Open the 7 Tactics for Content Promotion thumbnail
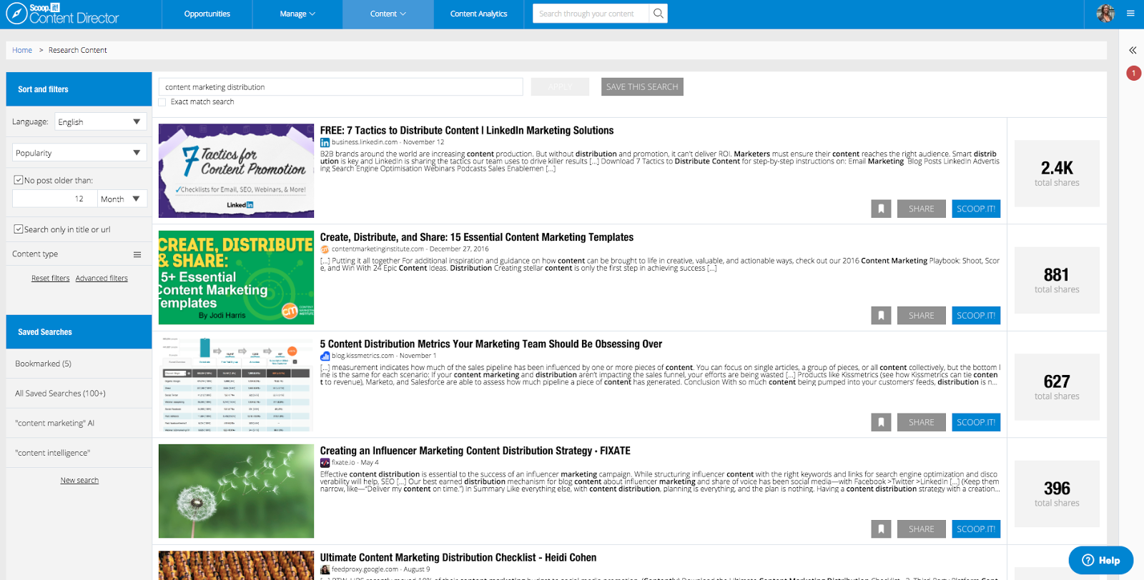This screenshot has width=1144, height=580. [x=236, y=171]
